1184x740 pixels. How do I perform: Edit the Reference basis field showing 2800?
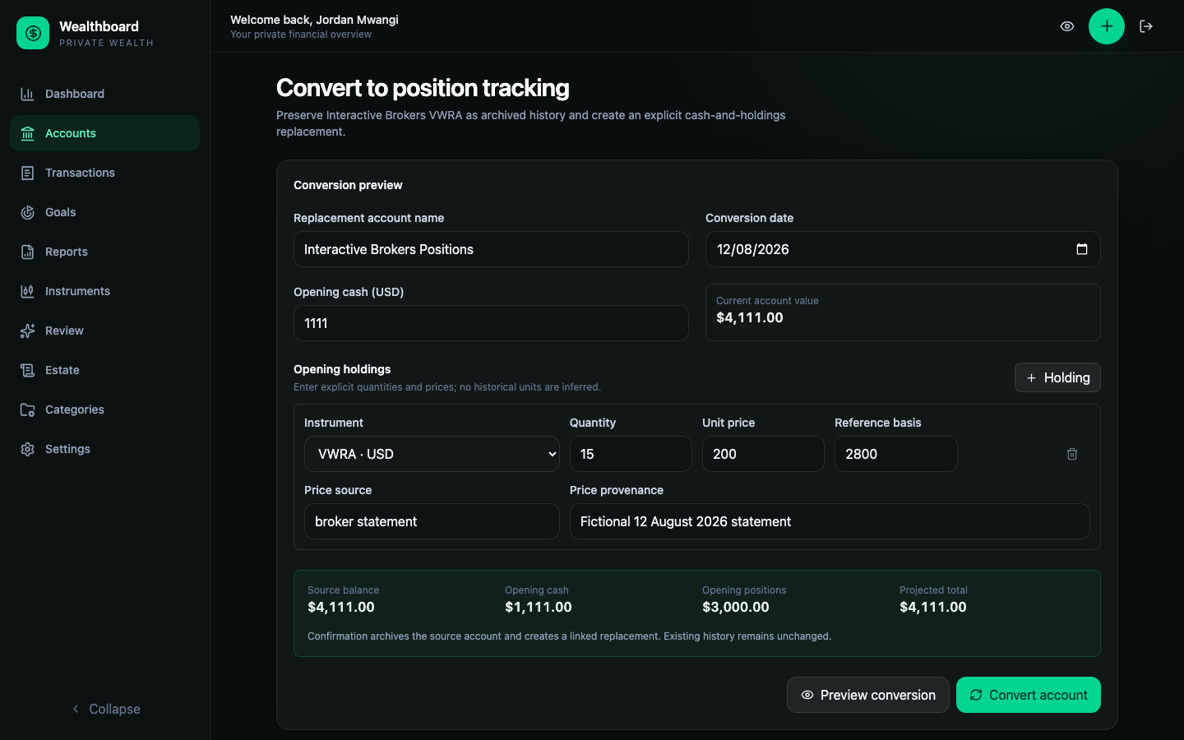pyautogui.click(x=896, y=454)
